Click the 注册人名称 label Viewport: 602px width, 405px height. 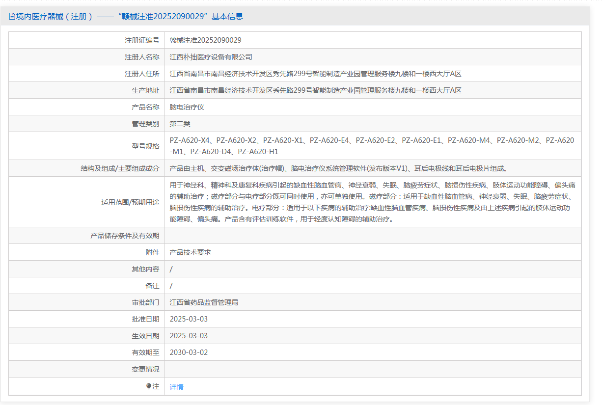point(142,57)
